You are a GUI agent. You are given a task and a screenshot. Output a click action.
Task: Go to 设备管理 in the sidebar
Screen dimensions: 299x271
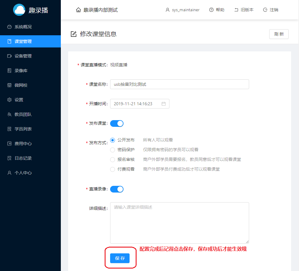30,56
